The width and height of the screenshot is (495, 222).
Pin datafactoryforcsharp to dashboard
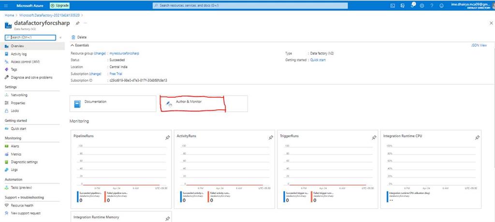(77, 23)
